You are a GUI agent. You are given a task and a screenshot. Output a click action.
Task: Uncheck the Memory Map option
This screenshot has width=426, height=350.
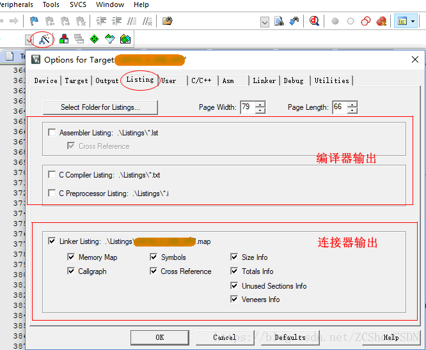click(72, 257)
